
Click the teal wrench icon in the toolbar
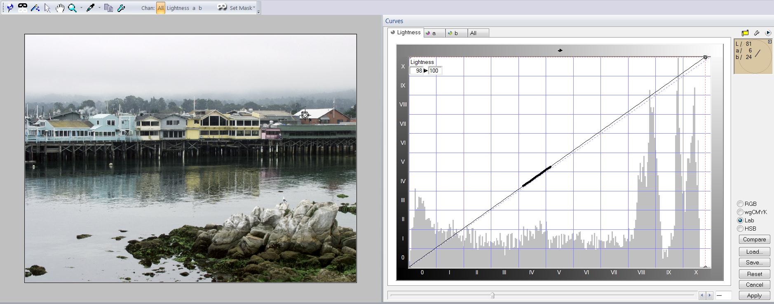click(x=121, y=8)
